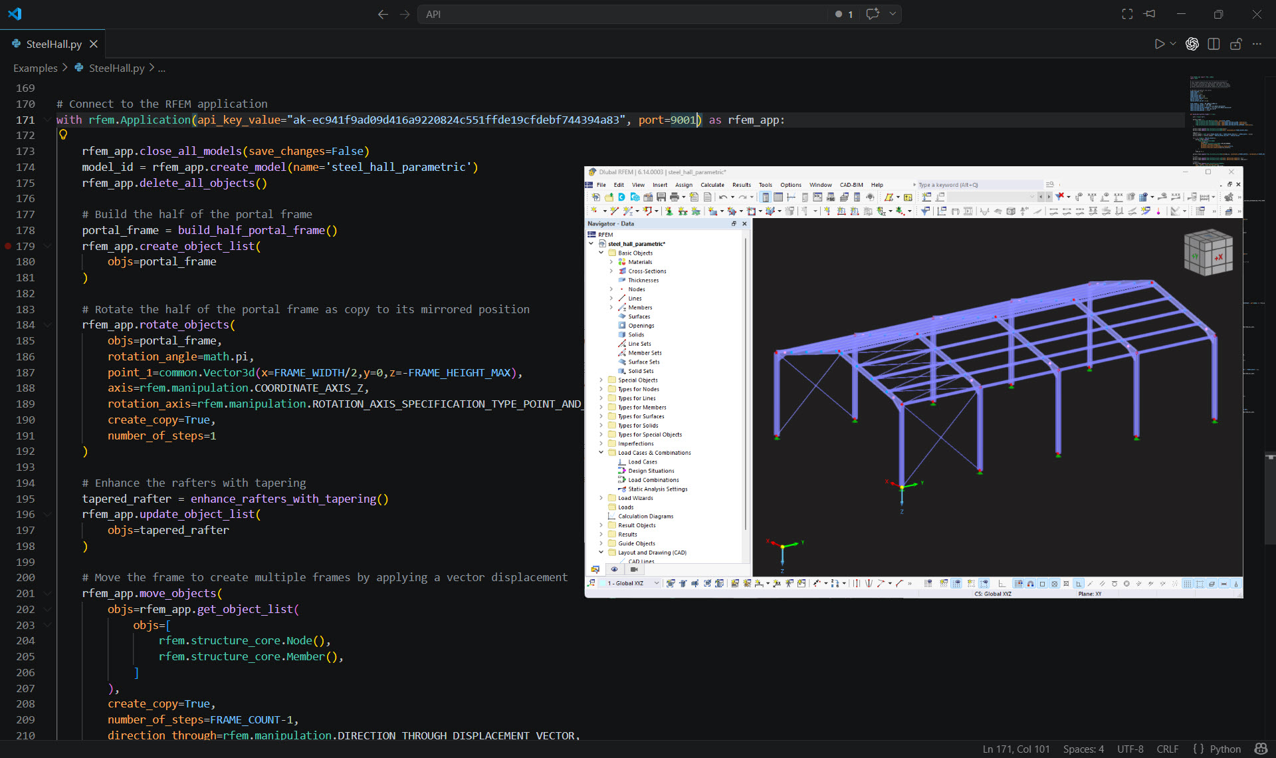The image size is (1276, 758).
Task: Click the 3D view orientation cube
Action: (x=1208, y=253)
